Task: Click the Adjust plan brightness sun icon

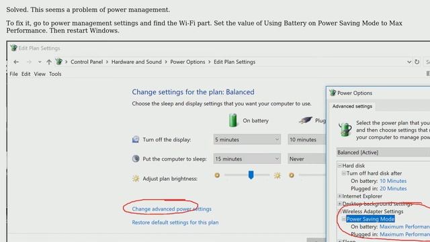Action: 136,178
